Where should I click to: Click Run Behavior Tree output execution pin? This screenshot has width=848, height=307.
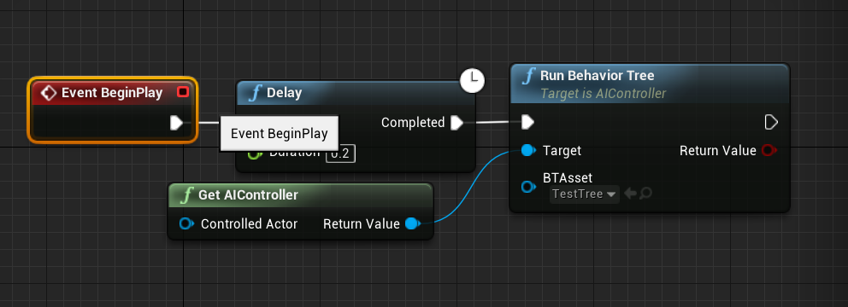coord(771,123)
